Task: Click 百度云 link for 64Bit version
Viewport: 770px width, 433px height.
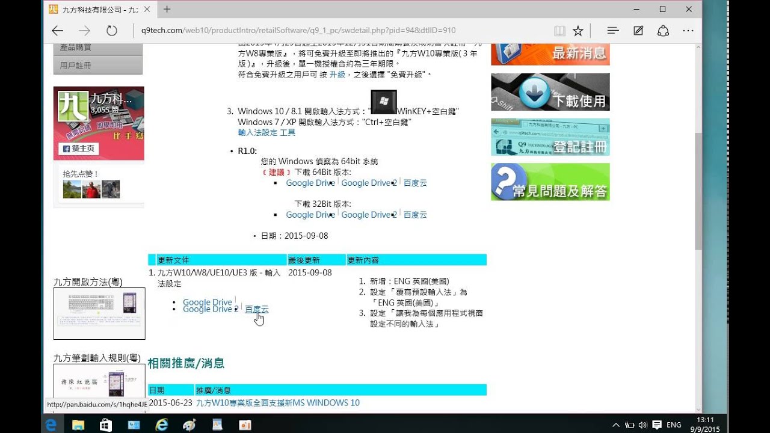Action: pyautogui.click(x=415, y=183)
